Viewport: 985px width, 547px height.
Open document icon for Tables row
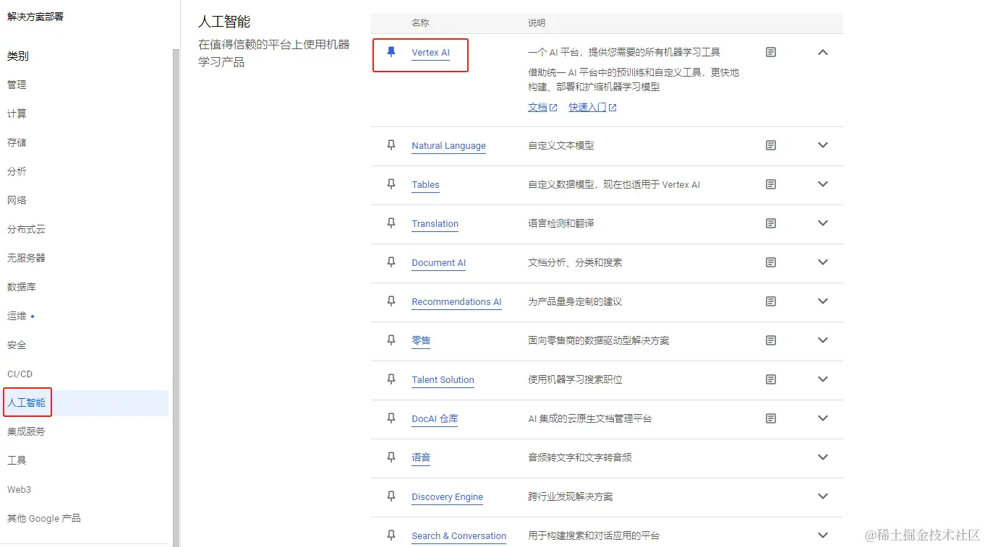click(x=771, y=184)
